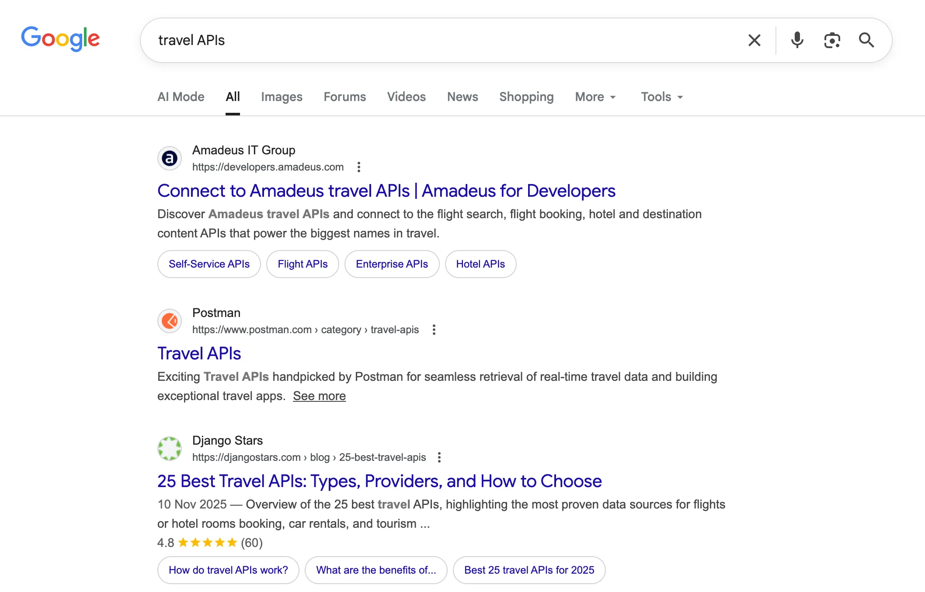Click the See more link

(319, 396)
